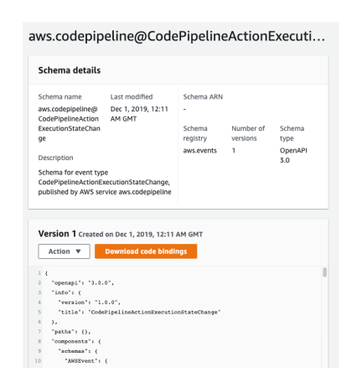Viewport: 362px width, 388px height.
Task: Click the code editor vertical scrollbar thumb
Action: [324, 272]
